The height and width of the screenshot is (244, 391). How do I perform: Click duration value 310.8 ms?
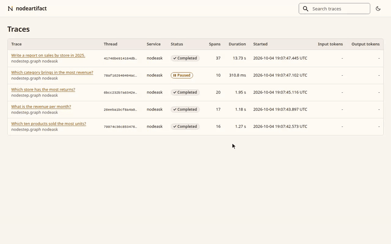click(237, 75)
